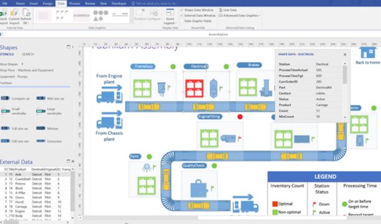
Task: Switch to the Home ribbon tab
Action: click(x=20, y=3)
